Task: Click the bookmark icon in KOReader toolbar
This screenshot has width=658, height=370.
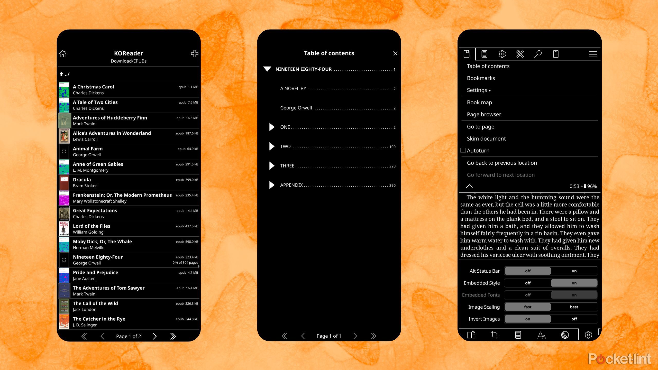Action: click(467, 53)
